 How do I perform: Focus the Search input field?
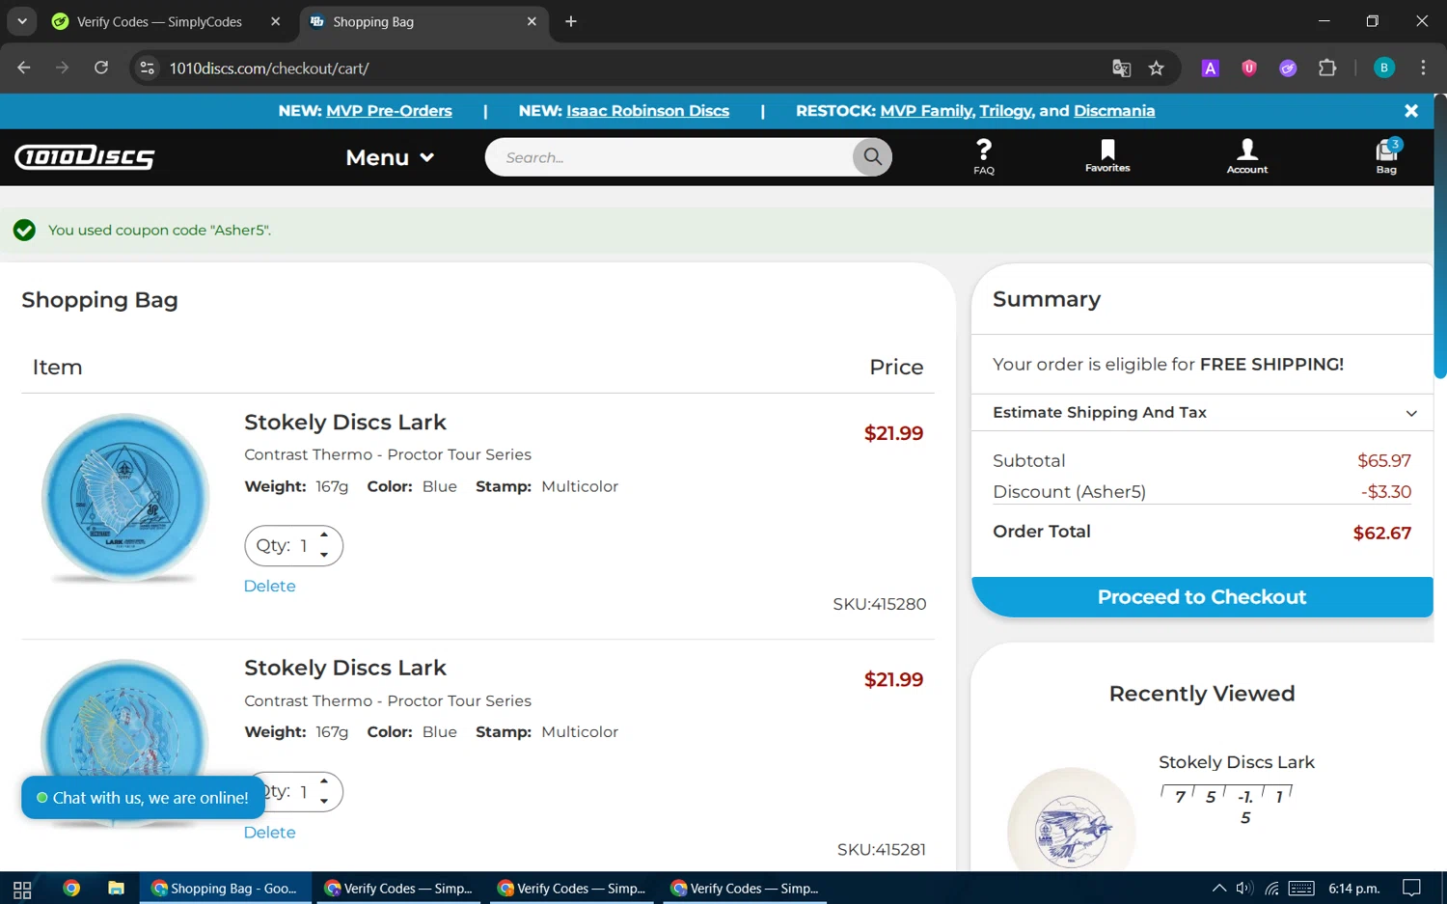click(x=669, y=156)
